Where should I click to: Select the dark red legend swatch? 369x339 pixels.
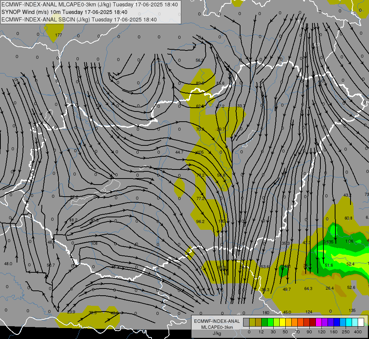coord(312,322)
